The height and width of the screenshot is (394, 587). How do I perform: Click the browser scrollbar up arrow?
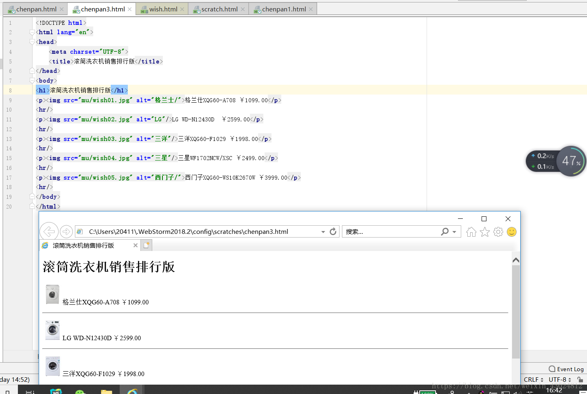coord(516,260)
